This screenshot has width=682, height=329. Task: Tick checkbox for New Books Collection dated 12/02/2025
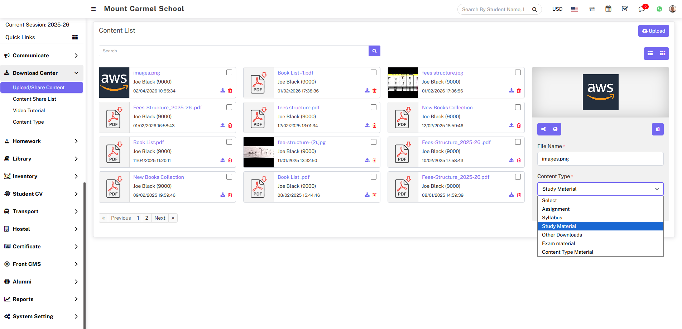[518, 108]
